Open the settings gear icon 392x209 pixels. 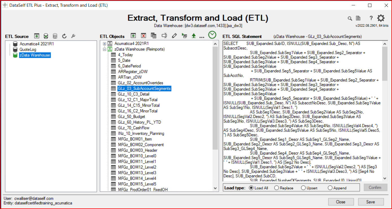point(381,18)
